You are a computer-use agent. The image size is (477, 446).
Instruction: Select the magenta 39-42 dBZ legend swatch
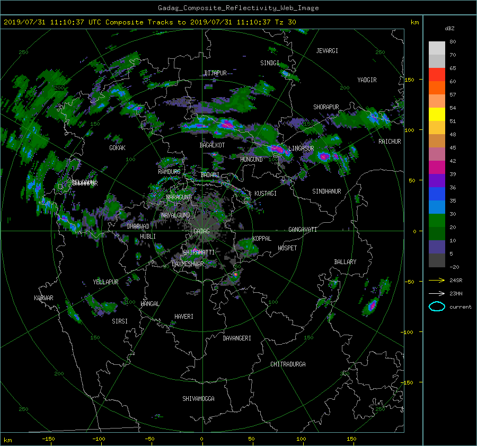coord(437,168)
